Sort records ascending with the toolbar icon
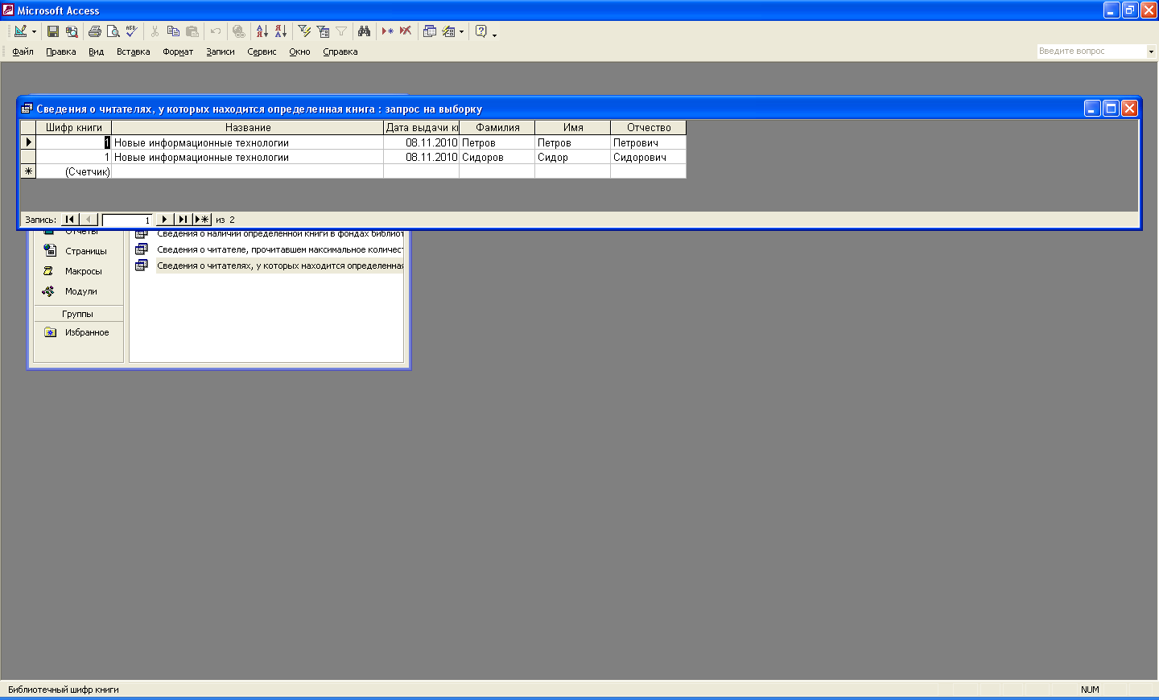The height and width of the screenshot is (700, 1159). [262, 31]
